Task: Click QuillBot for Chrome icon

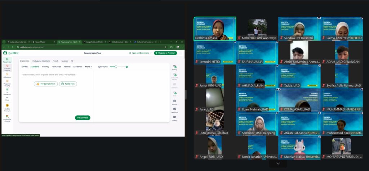Action: 7,118
